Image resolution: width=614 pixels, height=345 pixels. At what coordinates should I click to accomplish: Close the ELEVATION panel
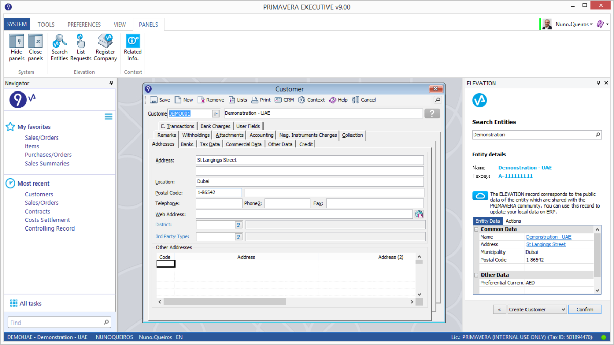[x=606, y=83]
